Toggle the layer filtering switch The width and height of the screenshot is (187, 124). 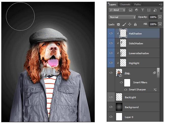pos(161,10)
